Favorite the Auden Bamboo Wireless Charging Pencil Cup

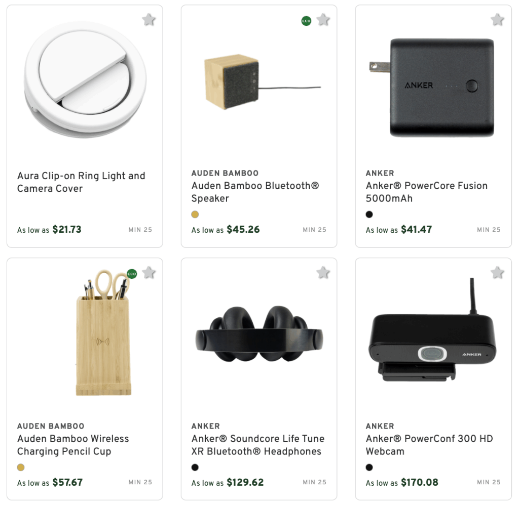coord(148,272)
